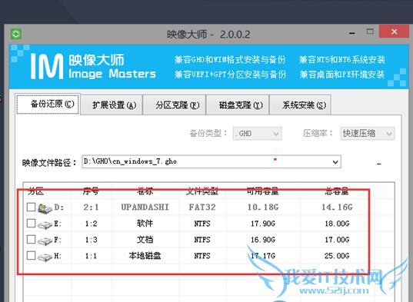
Task: Click the F: drive disk icon
Action: pyautogui.click(x=45, y=241)
